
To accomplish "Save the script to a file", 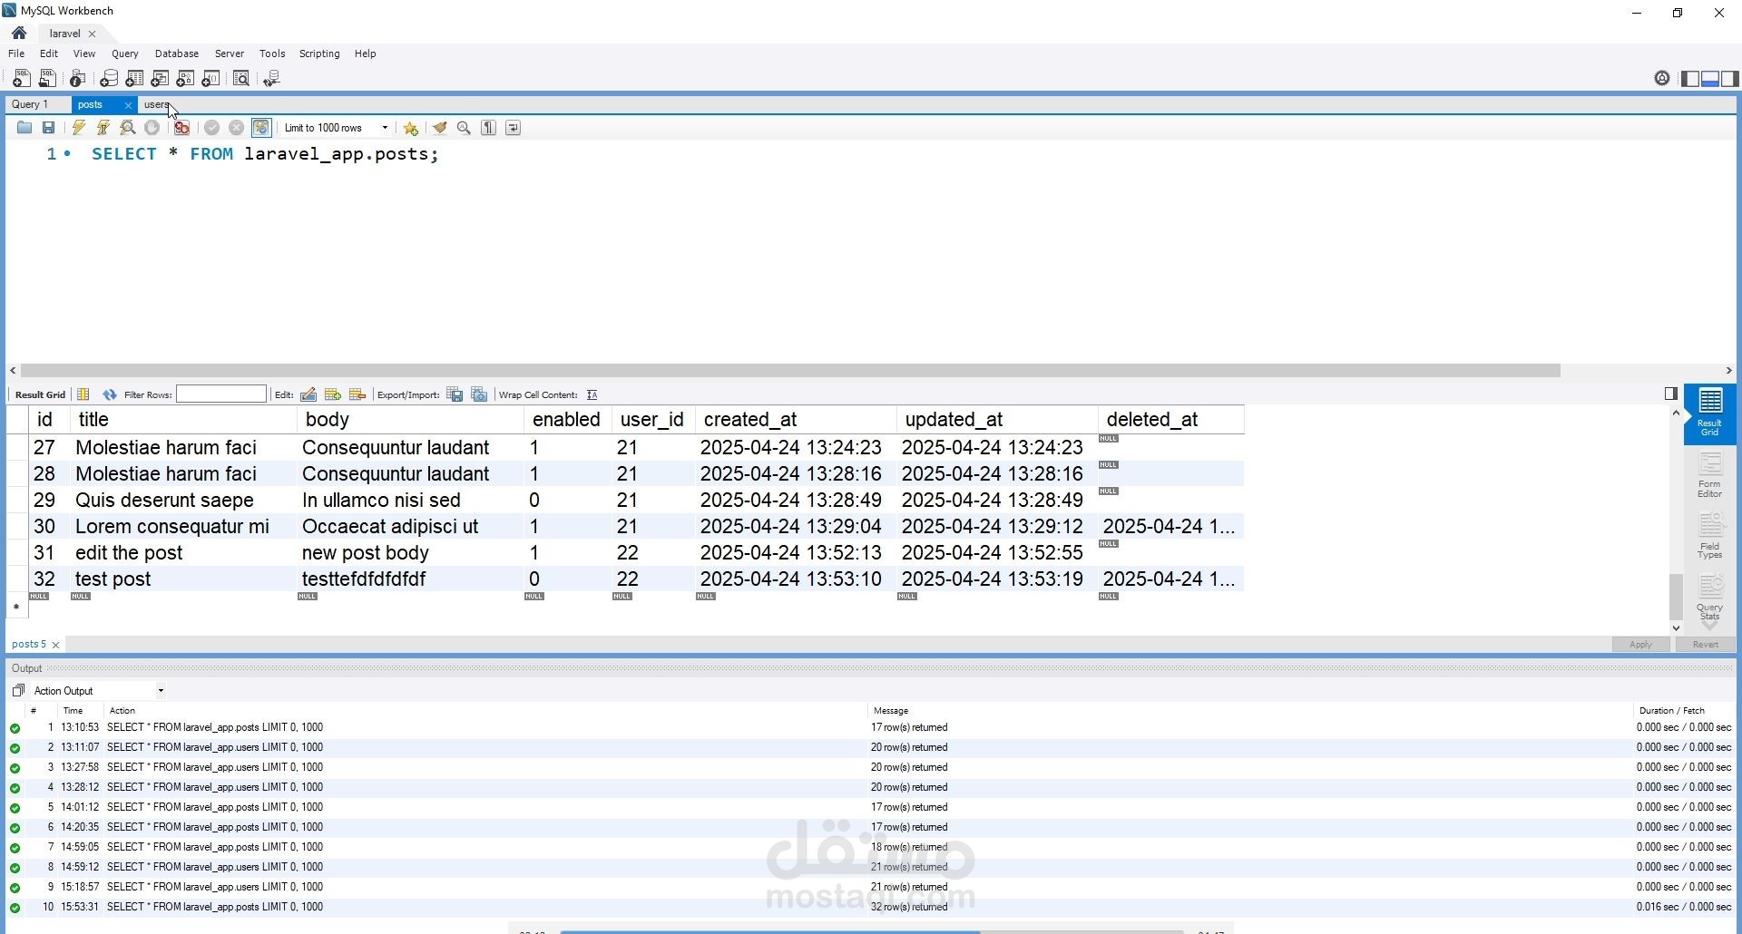I will point(49,128).
